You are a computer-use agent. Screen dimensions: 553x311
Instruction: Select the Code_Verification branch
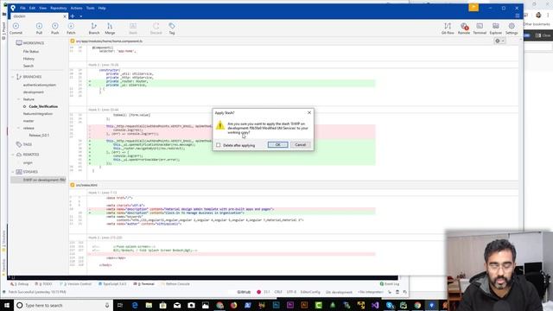point(43,106)
